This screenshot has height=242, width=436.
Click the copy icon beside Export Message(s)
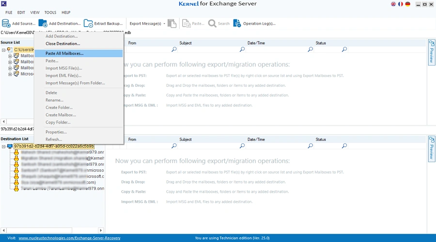pos(172,23)
